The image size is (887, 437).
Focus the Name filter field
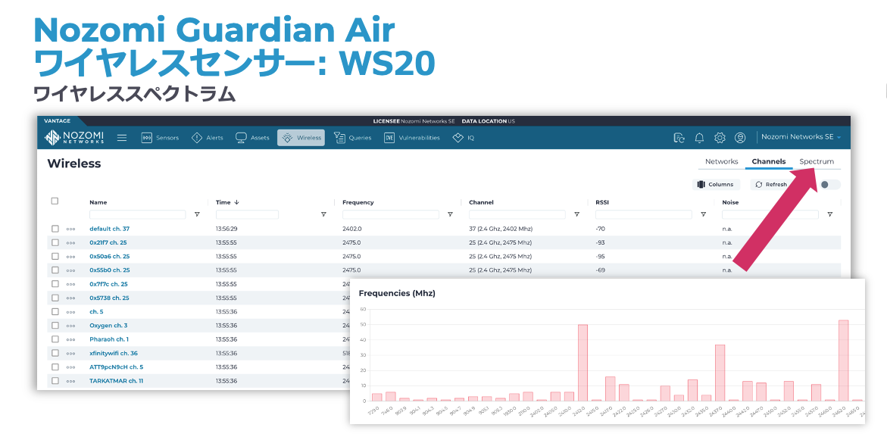(x=137, y=215)
